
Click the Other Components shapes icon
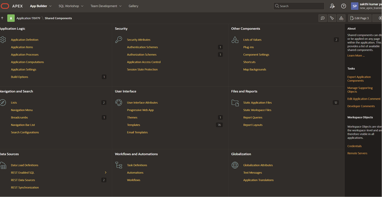(235, 40)
